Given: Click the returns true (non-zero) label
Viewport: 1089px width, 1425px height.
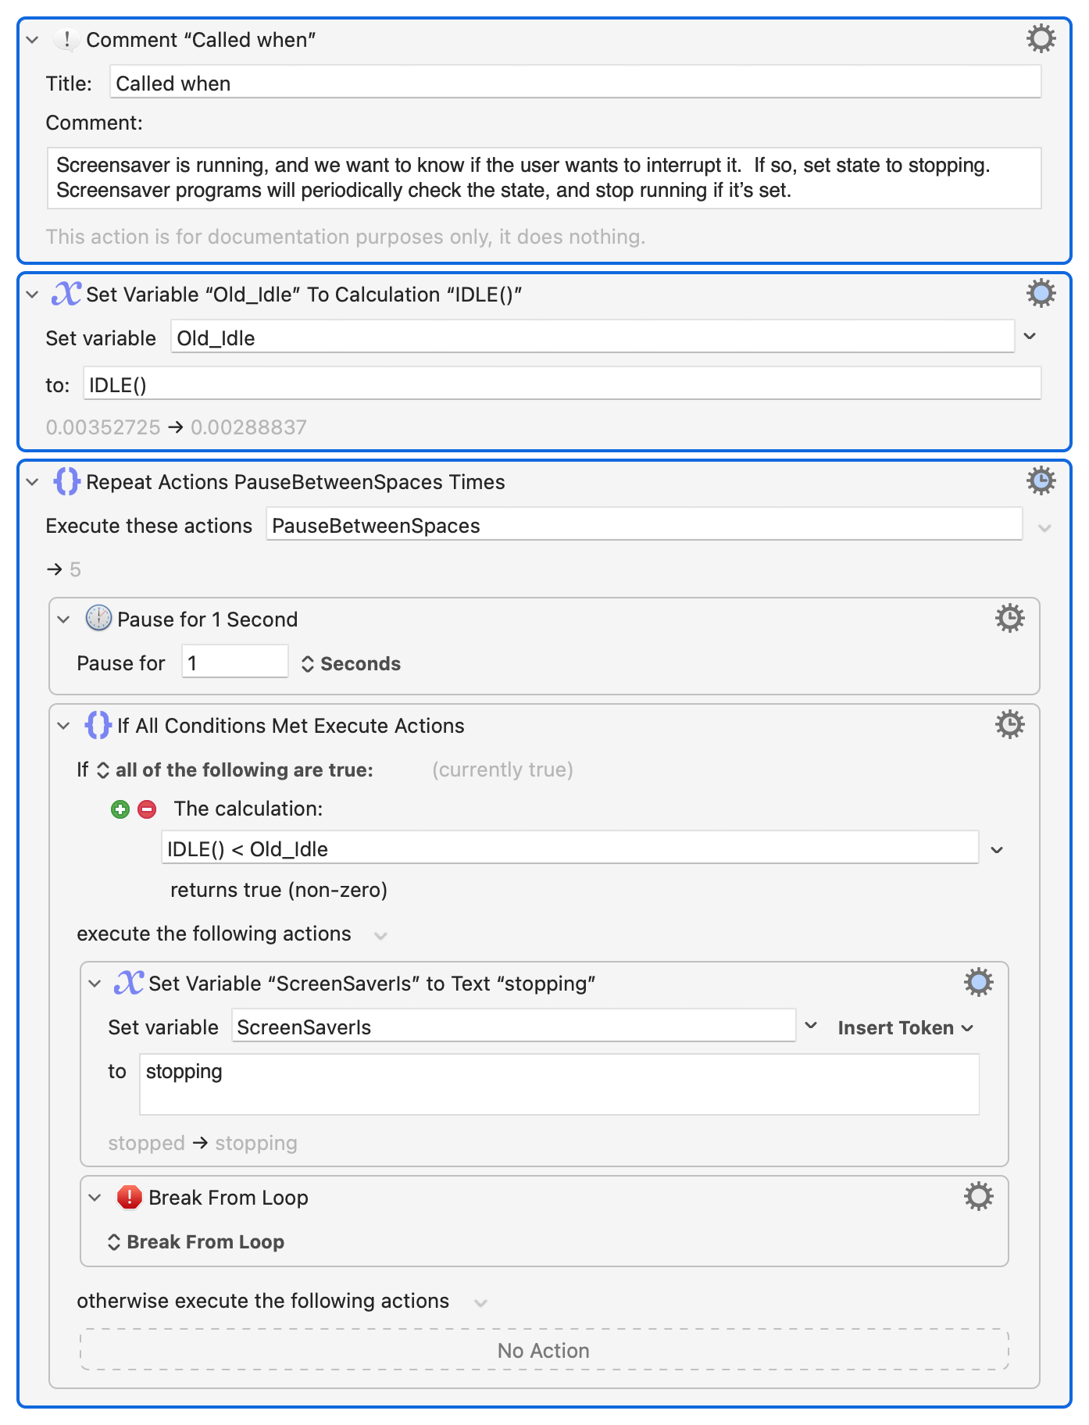Looking at the screenshot, I should point(279,890).
